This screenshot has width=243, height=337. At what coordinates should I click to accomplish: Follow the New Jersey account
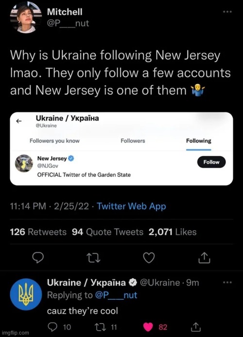pos(211,162)
